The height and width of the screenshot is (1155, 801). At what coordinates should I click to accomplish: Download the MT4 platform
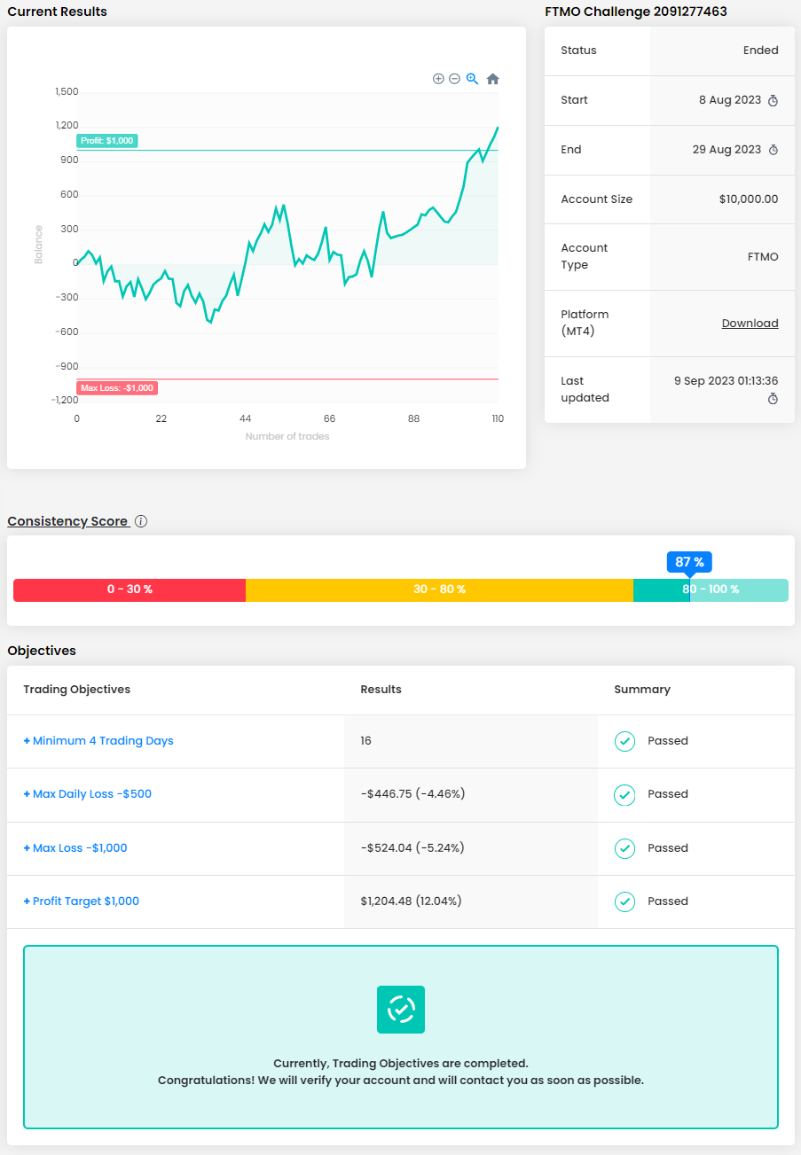click(750, 324)
